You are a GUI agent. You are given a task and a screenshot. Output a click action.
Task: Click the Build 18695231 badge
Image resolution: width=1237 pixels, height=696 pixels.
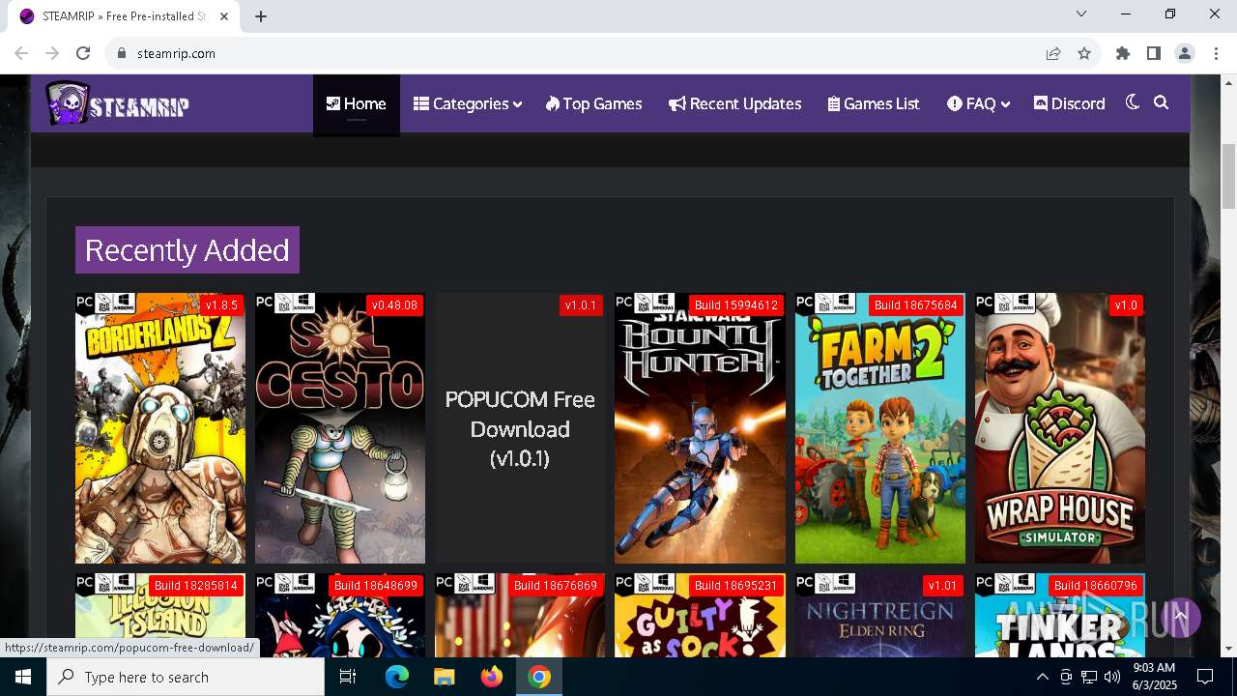tap(735, 585)
